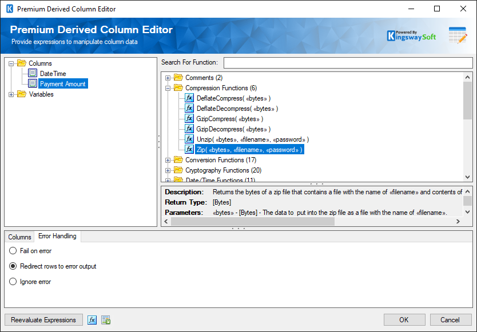This screenshot has width=477, height=332.
Task: Expand the Conversion Functions (17) category
Action: pyautogui.click(x=168, y=160)
